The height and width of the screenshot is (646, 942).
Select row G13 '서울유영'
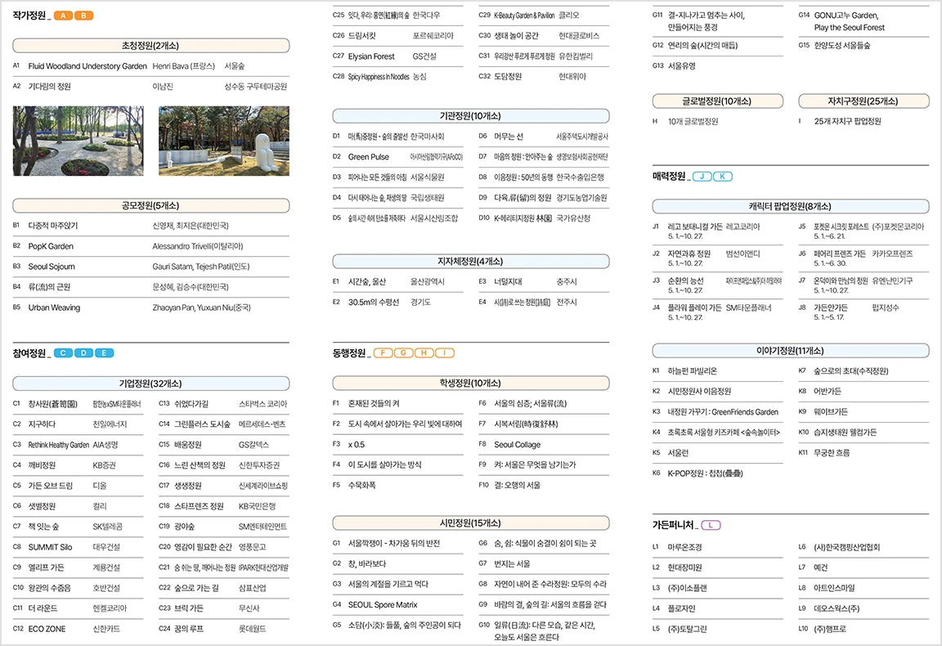coord(718,66)
